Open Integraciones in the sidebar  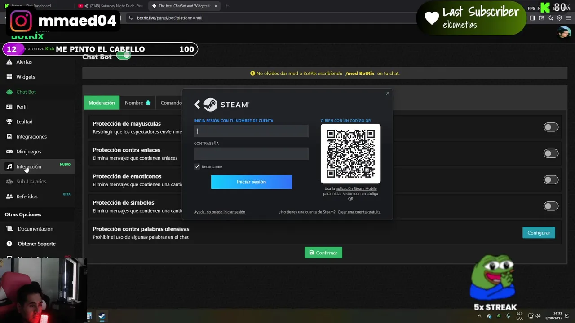31,137
